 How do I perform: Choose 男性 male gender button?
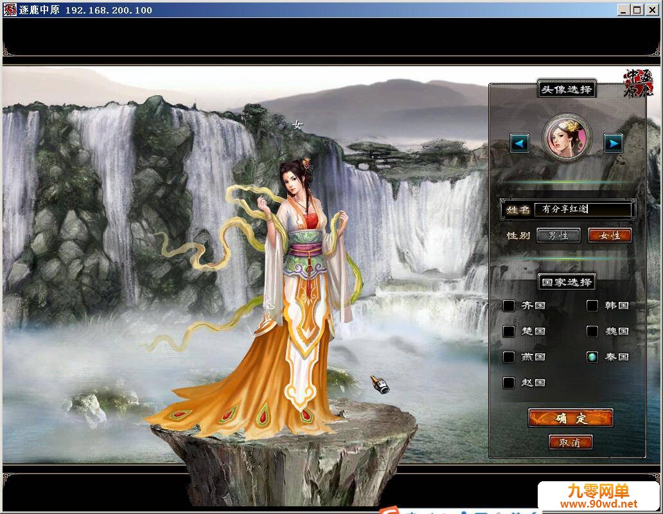click(x=558, y=235)
